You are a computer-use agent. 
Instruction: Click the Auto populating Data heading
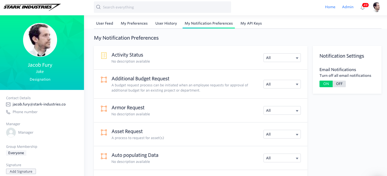click(x=135, y=155)
